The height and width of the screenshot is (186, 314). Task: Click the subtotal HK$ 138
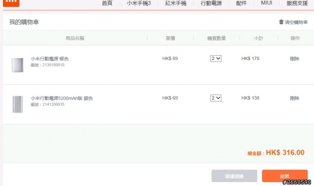[x=250, y=98]
